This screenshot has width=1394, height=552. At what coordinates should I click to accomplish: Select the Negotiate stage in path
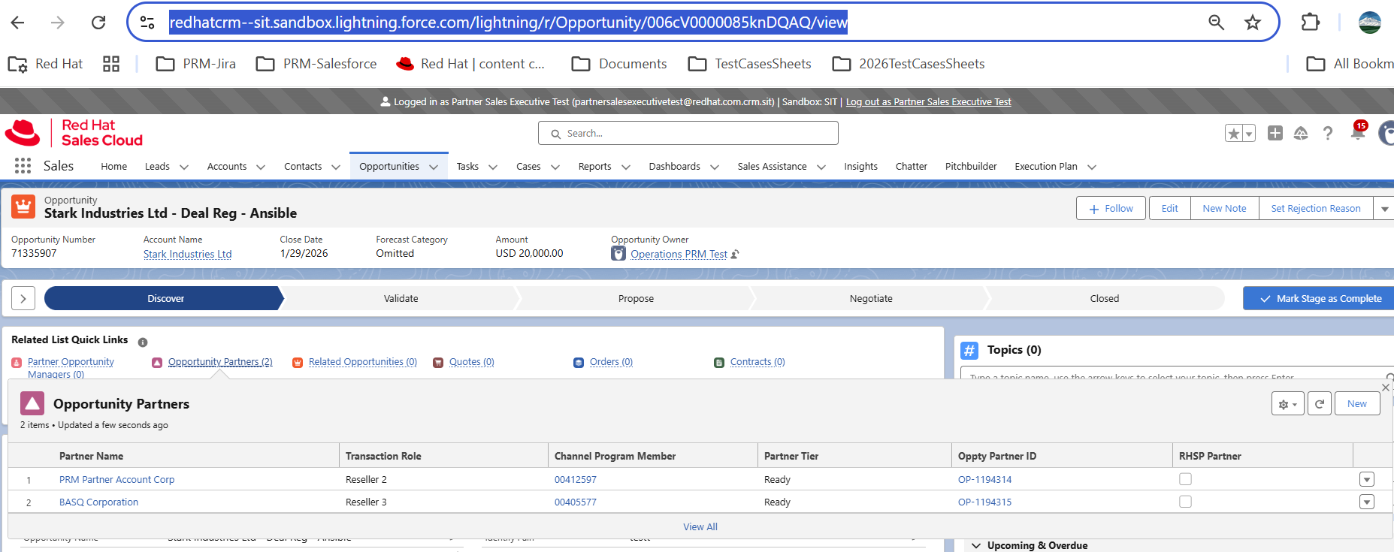point(871,298)
